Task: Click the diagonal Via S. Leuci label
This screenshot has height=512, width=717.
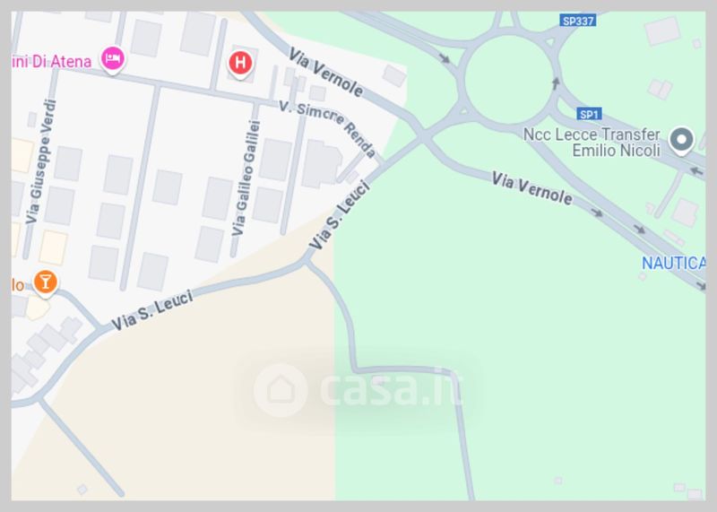Action: point(339,215)
